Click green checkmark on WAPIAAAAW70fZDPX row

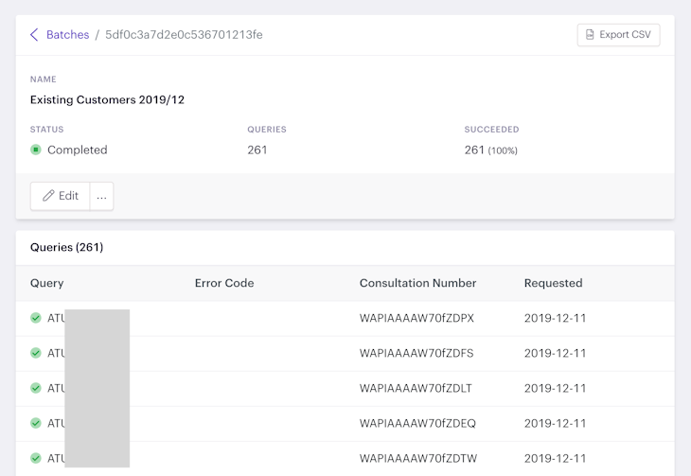[36, 318]
